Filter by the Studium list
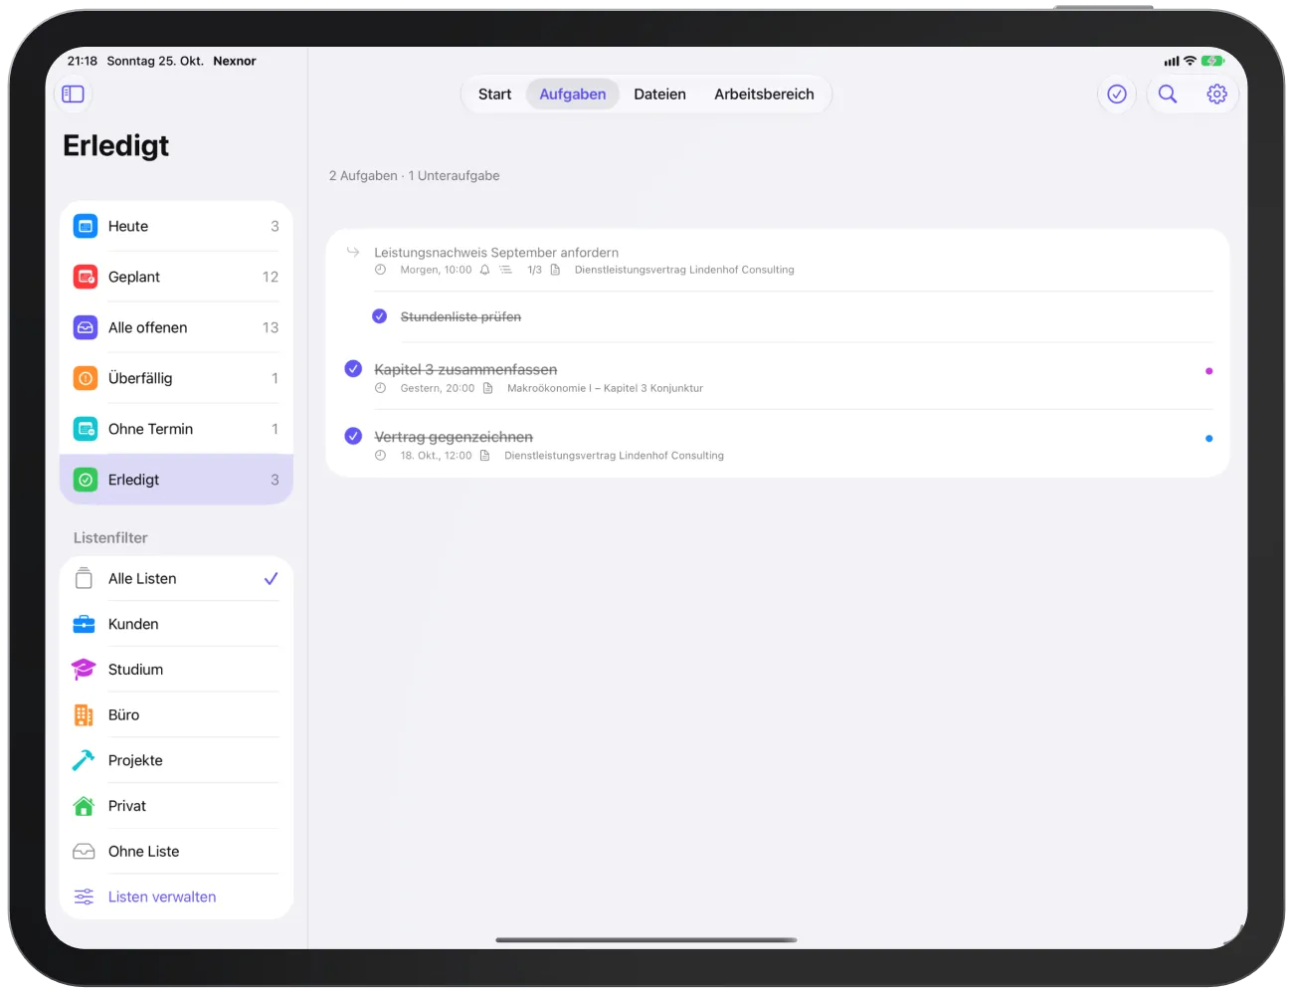Screen dimensions: 1293x993 pos(177,671)
